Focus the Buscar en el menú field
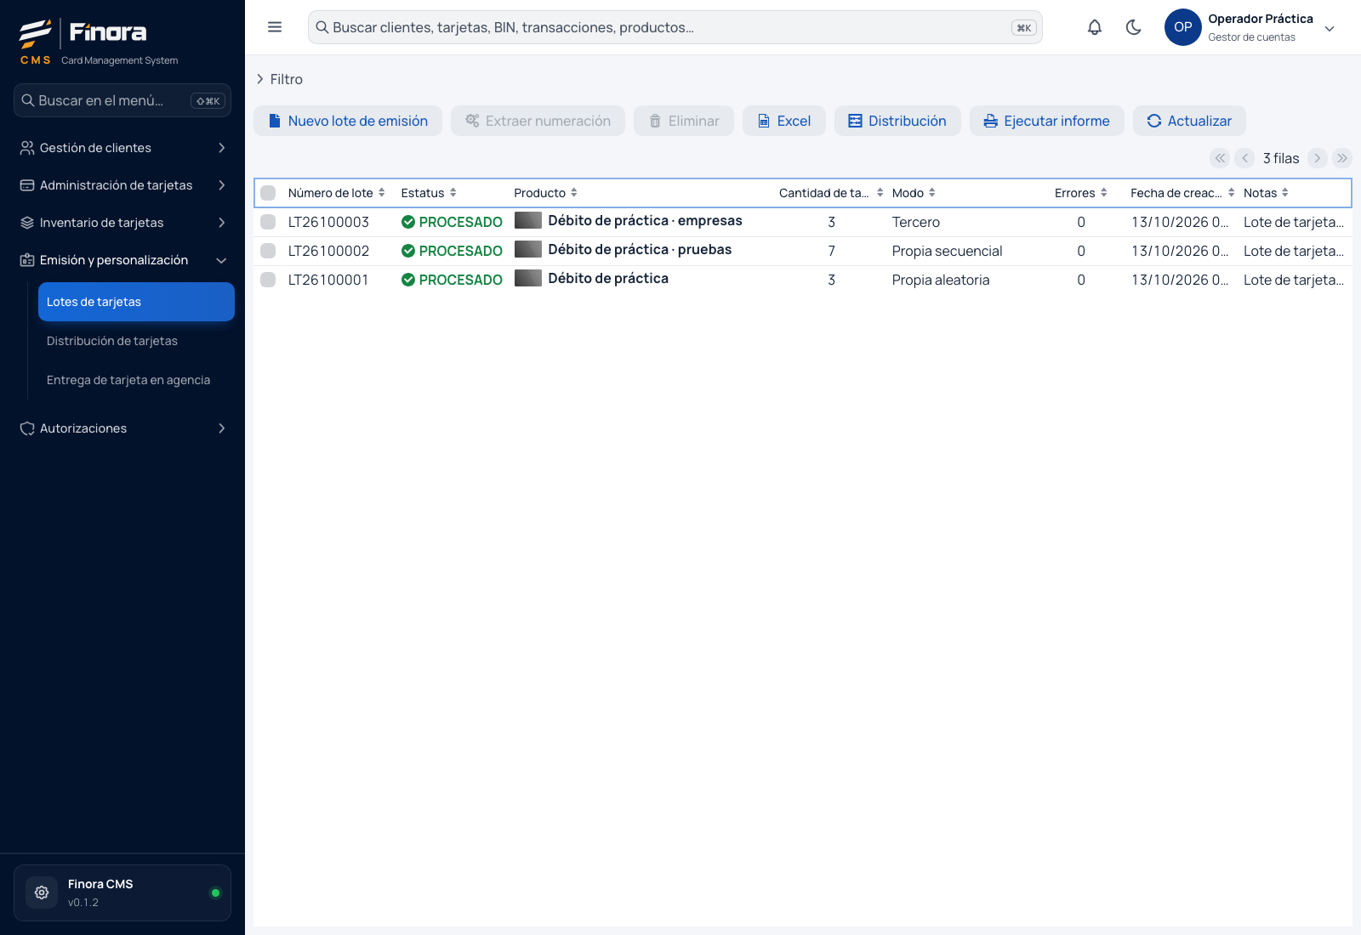Screen dimensions: 1361x935 coord(122,100)
